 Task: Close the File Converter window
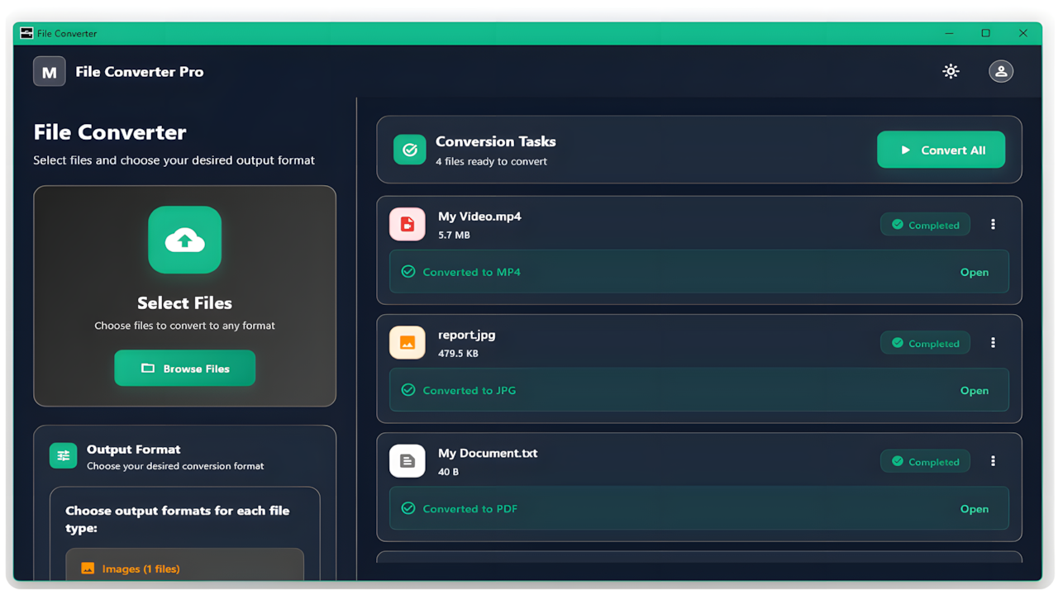coord(1022,33)
